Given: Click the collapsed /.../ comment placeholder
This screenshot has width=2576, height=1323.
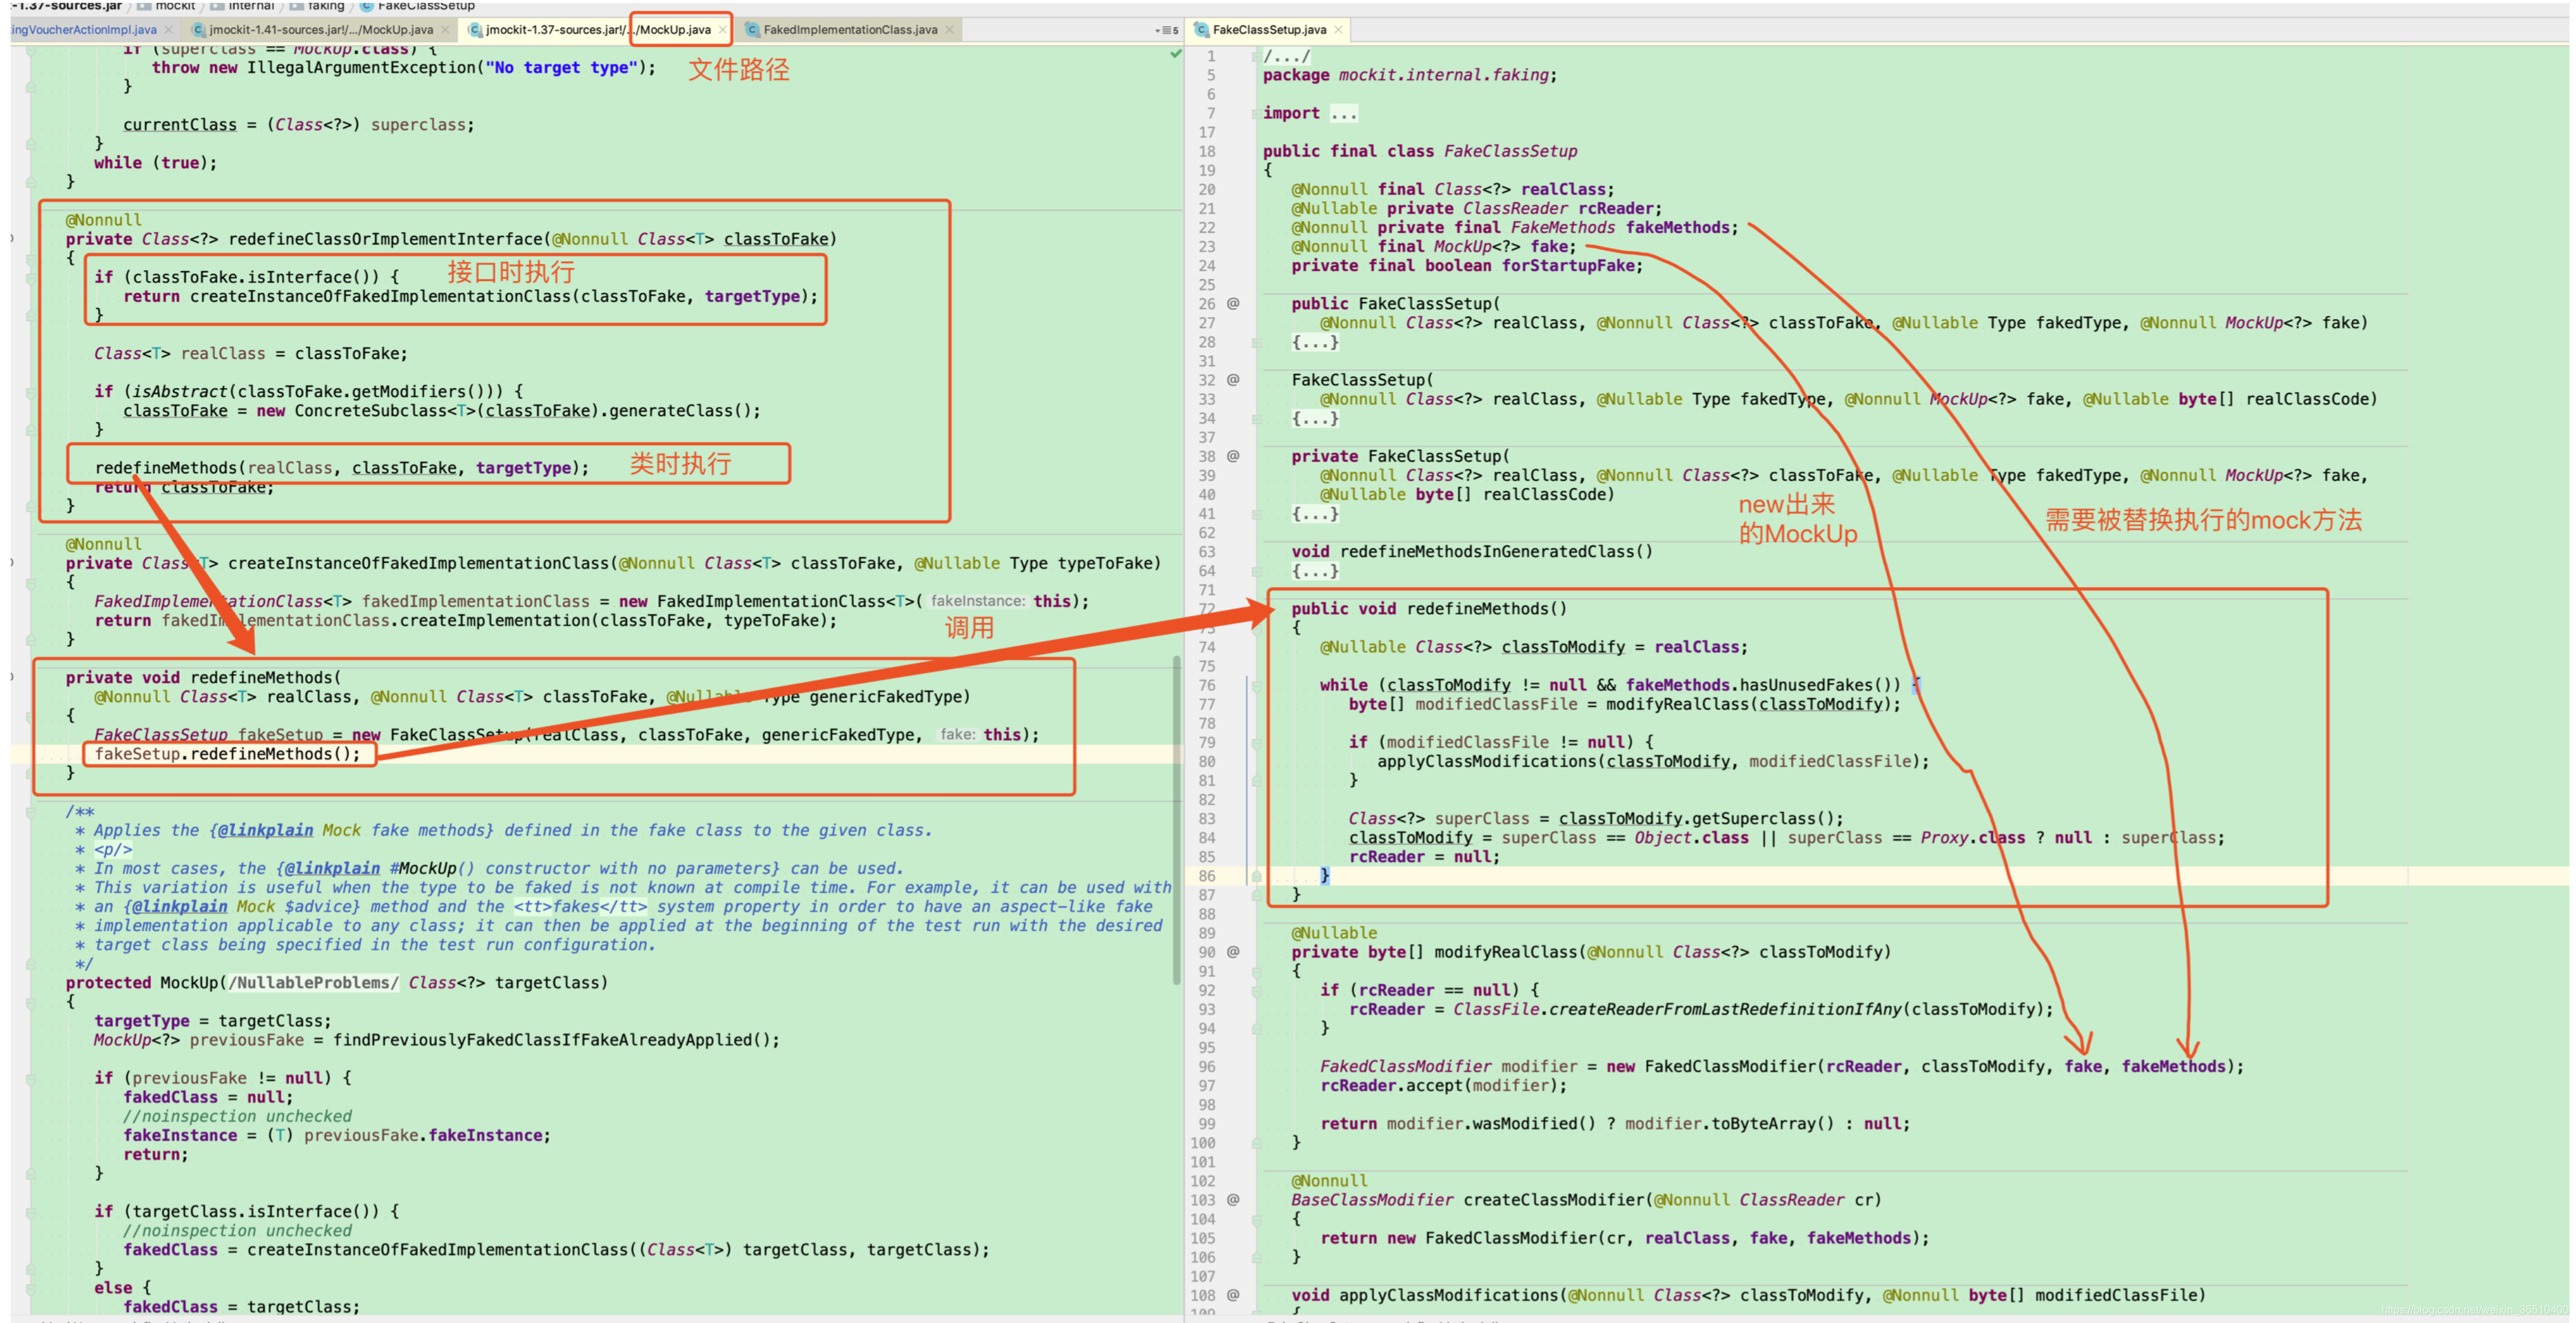Looking at the screenshot, I should 1286,57.
